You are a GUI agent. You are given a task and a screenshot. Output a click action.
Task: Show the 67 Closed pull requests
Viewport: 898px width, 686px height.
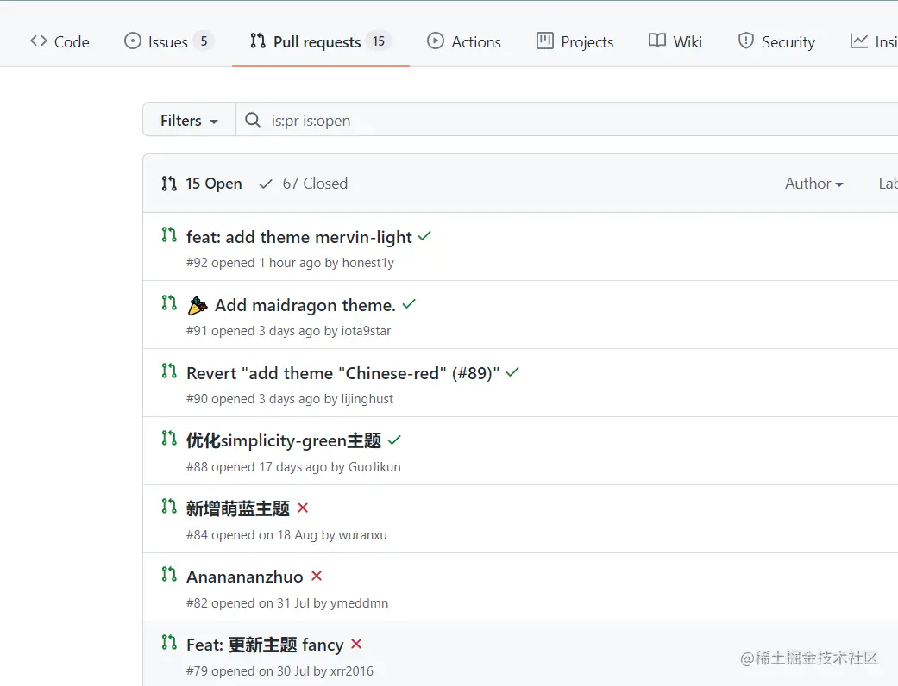[x=304, y=184]
